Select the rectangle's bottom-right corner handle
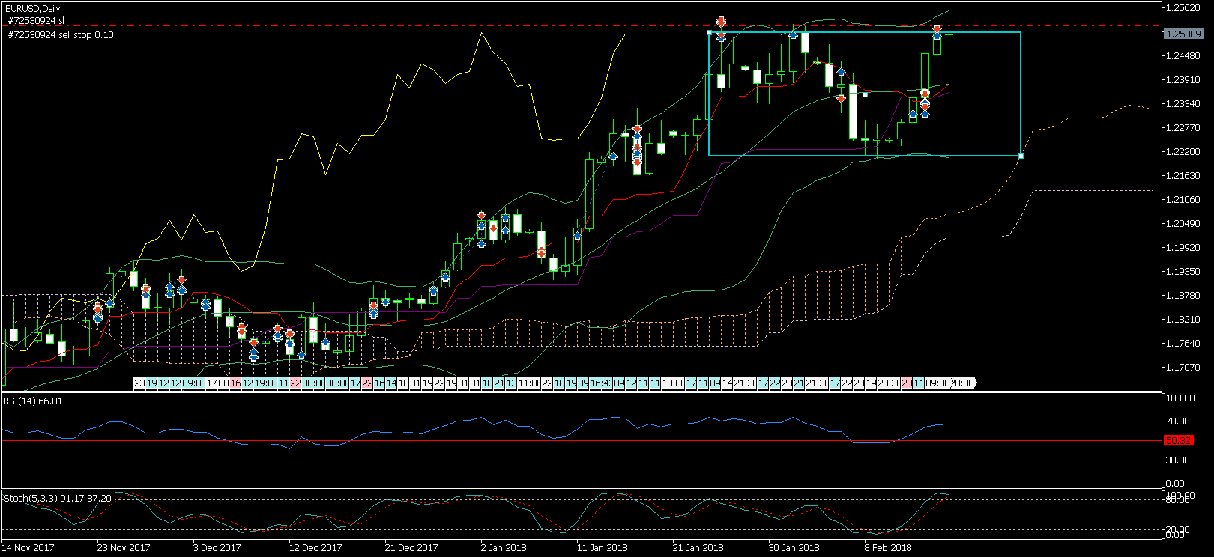The height and width of the screenshot is (557, 1214). click(1021, 156)
